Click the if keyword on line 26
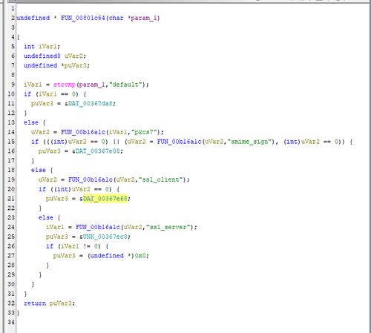Image resolution: width=371 pixels, height=333 pixels. [50, 246]
